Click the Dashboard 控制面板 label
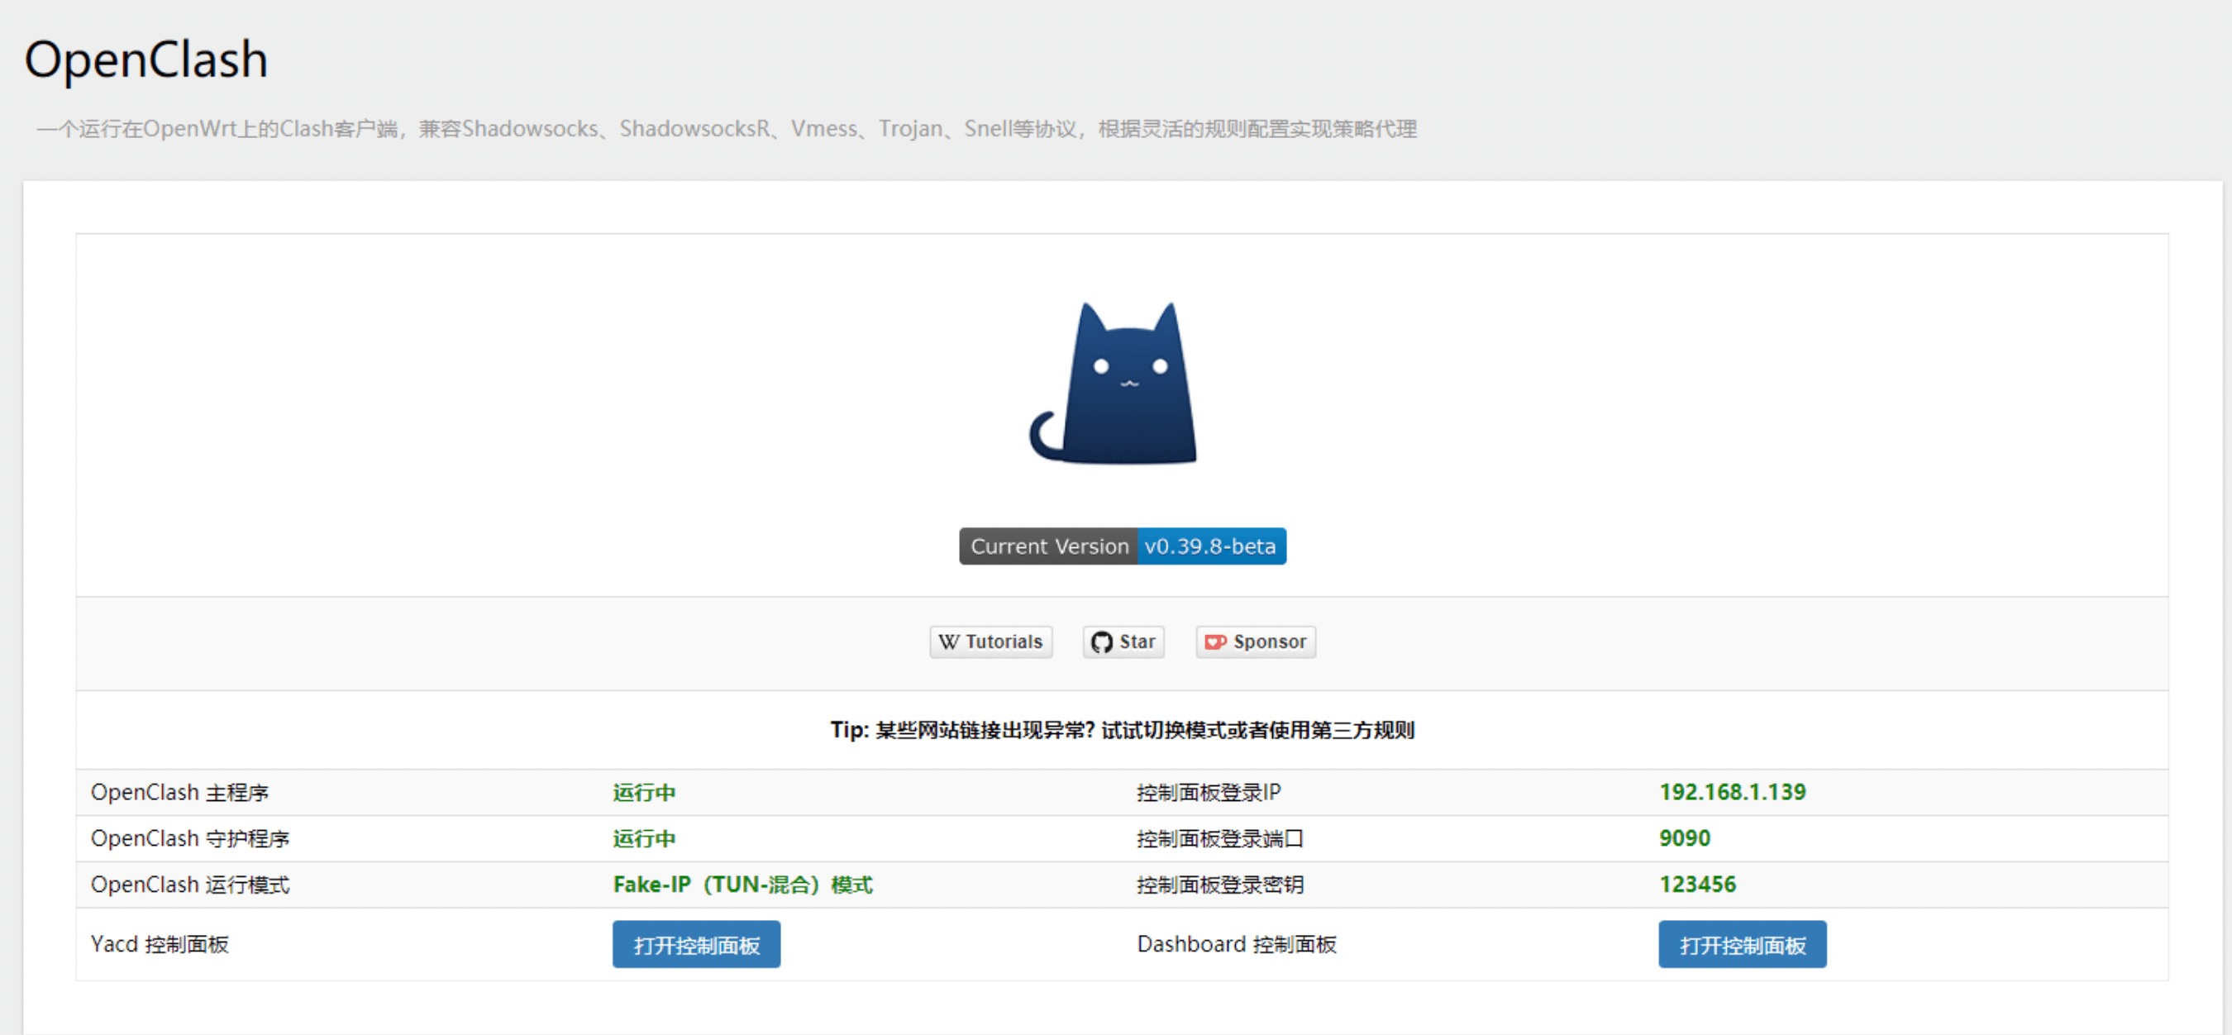Viewport: 2232px width, 1035px height. tap(1237, 944)
